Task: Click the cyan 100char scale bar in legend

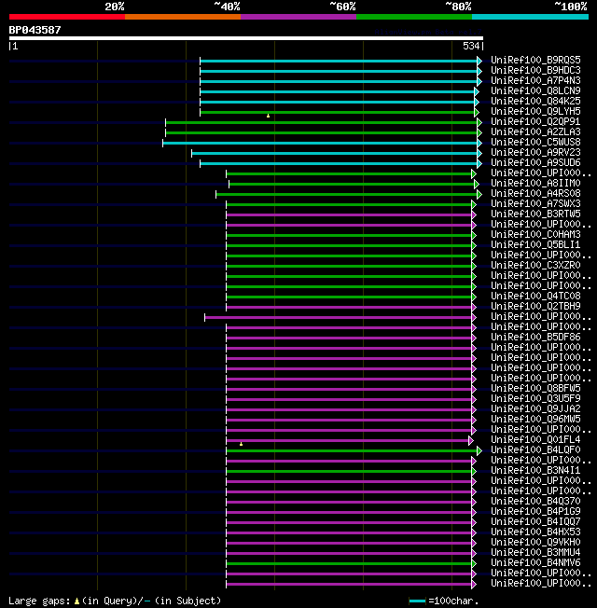Action: pyautogui.click(x=417, y=601)
